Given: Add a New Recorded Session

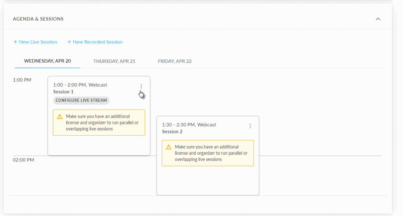Looking at the screenshot, I should (x=95, y=42).
